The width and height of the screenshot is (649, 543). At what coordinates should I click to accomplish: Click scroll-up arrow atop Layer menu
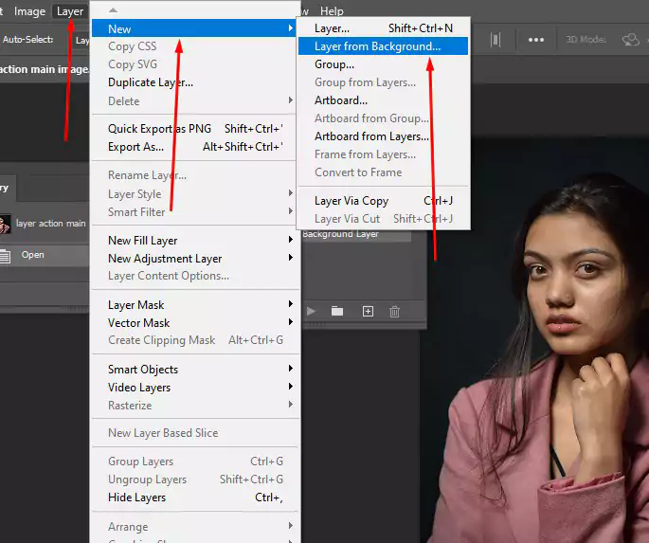coord(113,10)
